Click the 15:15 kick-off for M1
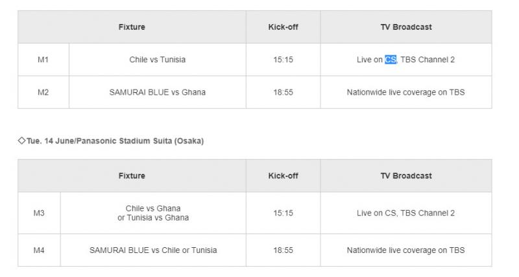Screen dimensions: 519x277 point(283,60)
